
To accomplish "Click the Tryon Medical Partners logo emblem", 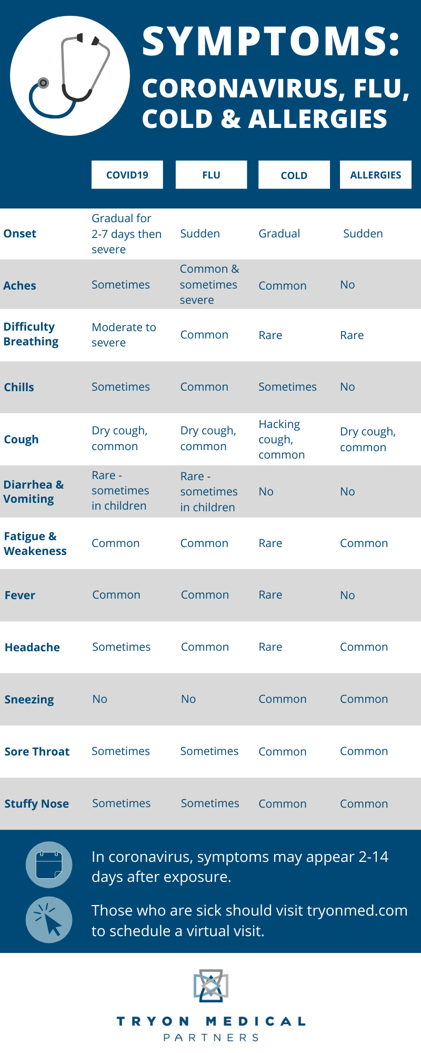I will (210, 986).
